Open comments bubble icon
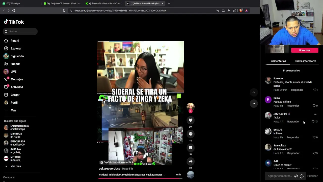Image resolution: width=323 pixels, height=182 pixels. pos(191,134)
